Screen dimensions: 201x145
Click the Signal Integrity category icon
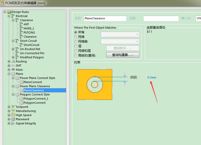(13, 123)
